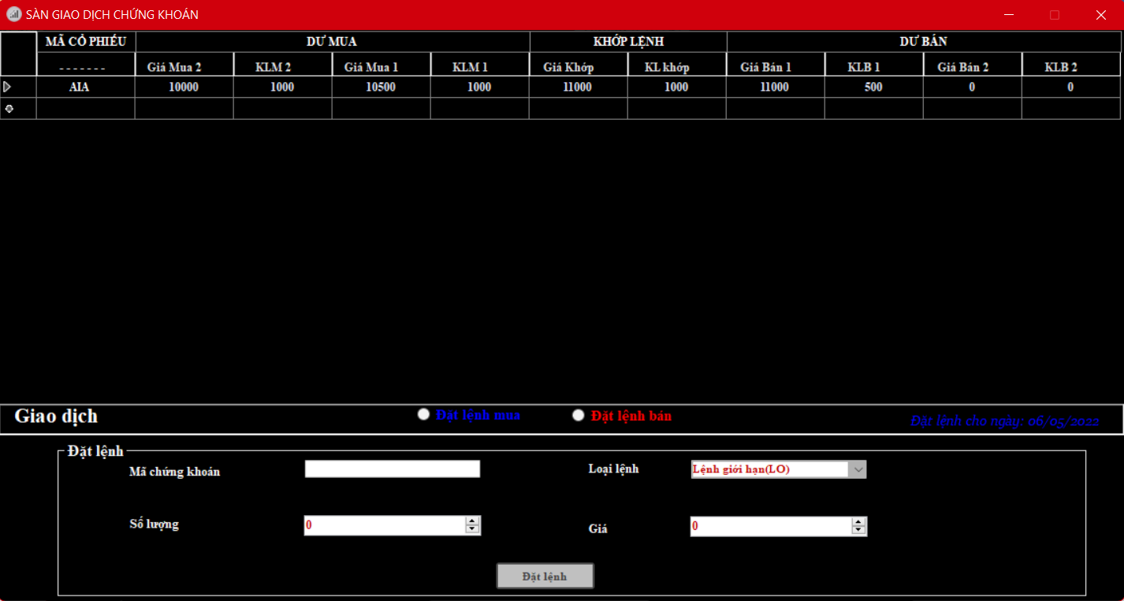Increase Giá with the up arrow
Screen dimensions: 1124x601
pos(858,521)
